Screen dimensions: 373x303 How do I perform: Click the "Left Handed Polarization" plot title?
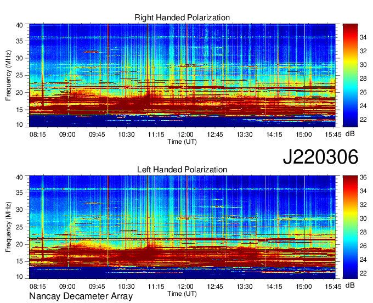tap(182, 170)
